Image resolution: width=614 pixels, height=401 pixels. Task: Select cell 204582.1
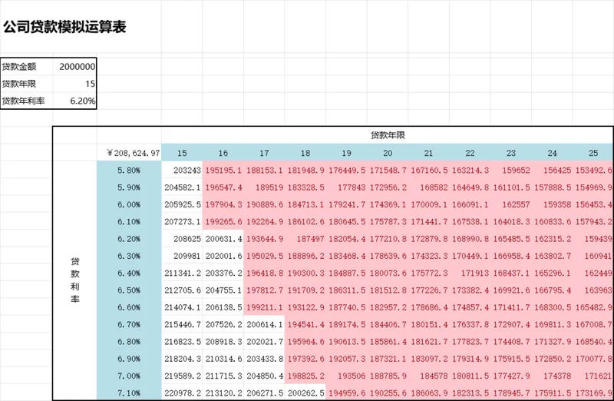182,187
